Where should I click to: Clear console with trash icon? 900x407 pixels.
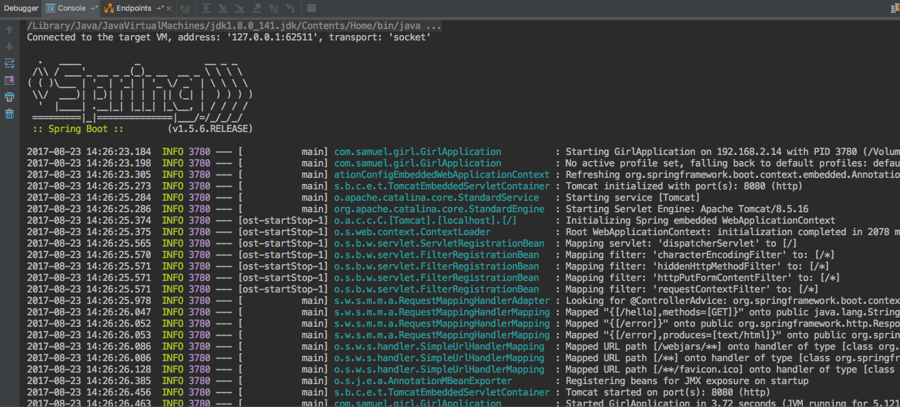tap(9, 114)
